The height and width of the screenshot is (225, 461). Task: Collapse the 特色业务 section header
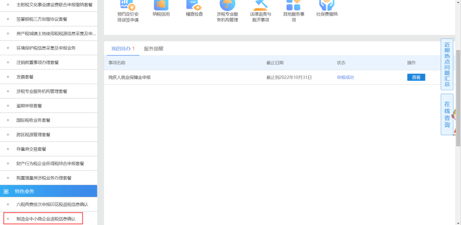point(49,191)
